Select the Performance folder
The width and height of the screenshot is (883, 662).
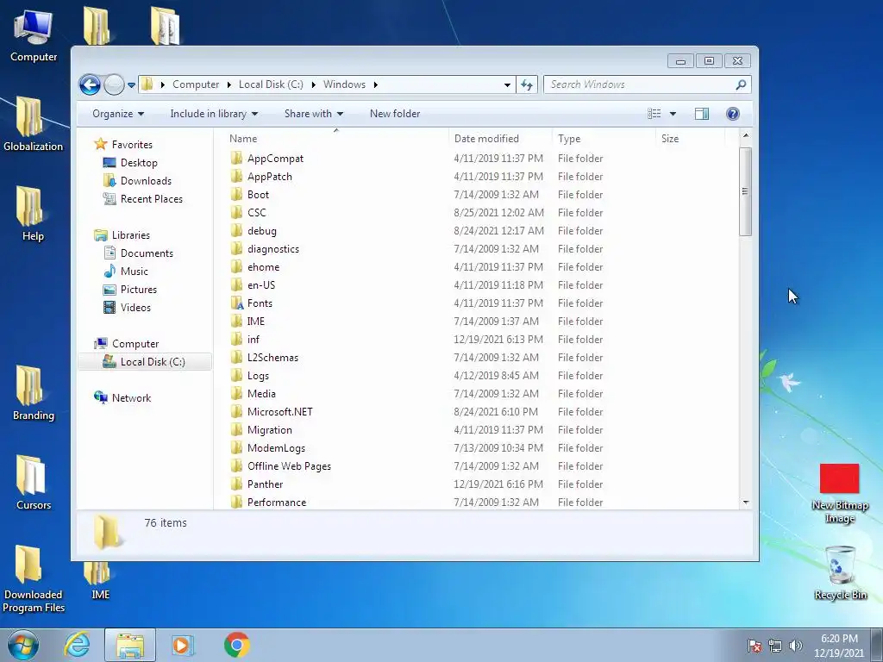(277, 503)
